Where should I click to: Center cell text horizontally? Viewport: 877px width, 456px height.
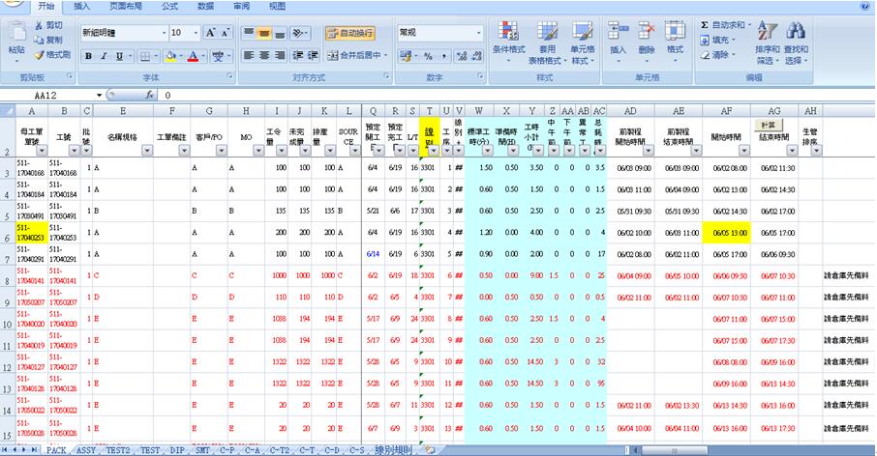pyautogui.click(x=264, y=55)
